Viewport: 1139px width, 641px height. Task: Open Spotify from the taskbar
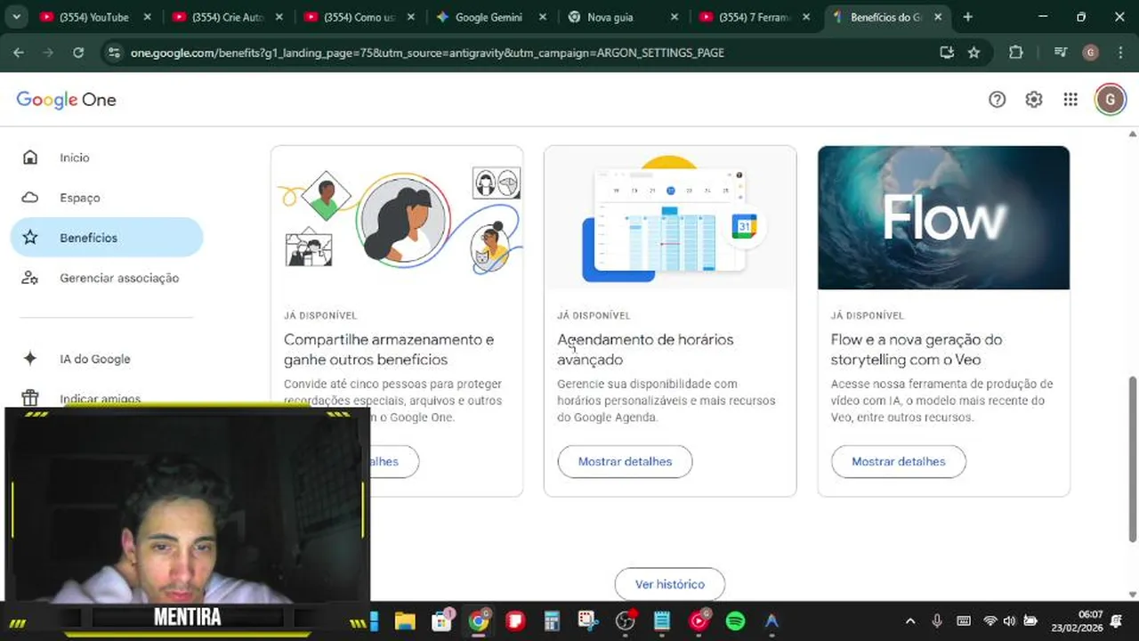pos(735,621)
